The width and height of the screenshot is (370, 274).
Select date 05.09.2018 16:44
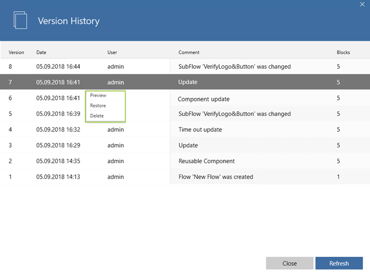(x=58, y=67)
